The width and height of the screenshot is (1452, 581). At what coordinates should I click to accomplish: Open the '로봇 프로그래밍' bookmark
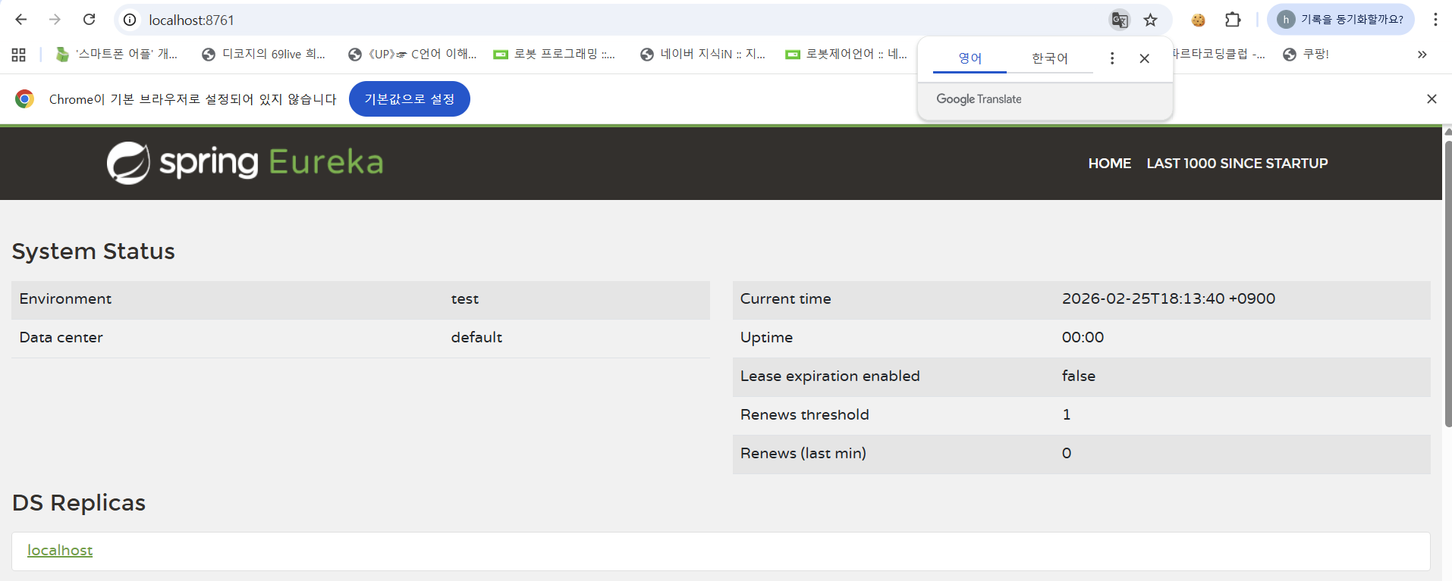click(555, 55)
